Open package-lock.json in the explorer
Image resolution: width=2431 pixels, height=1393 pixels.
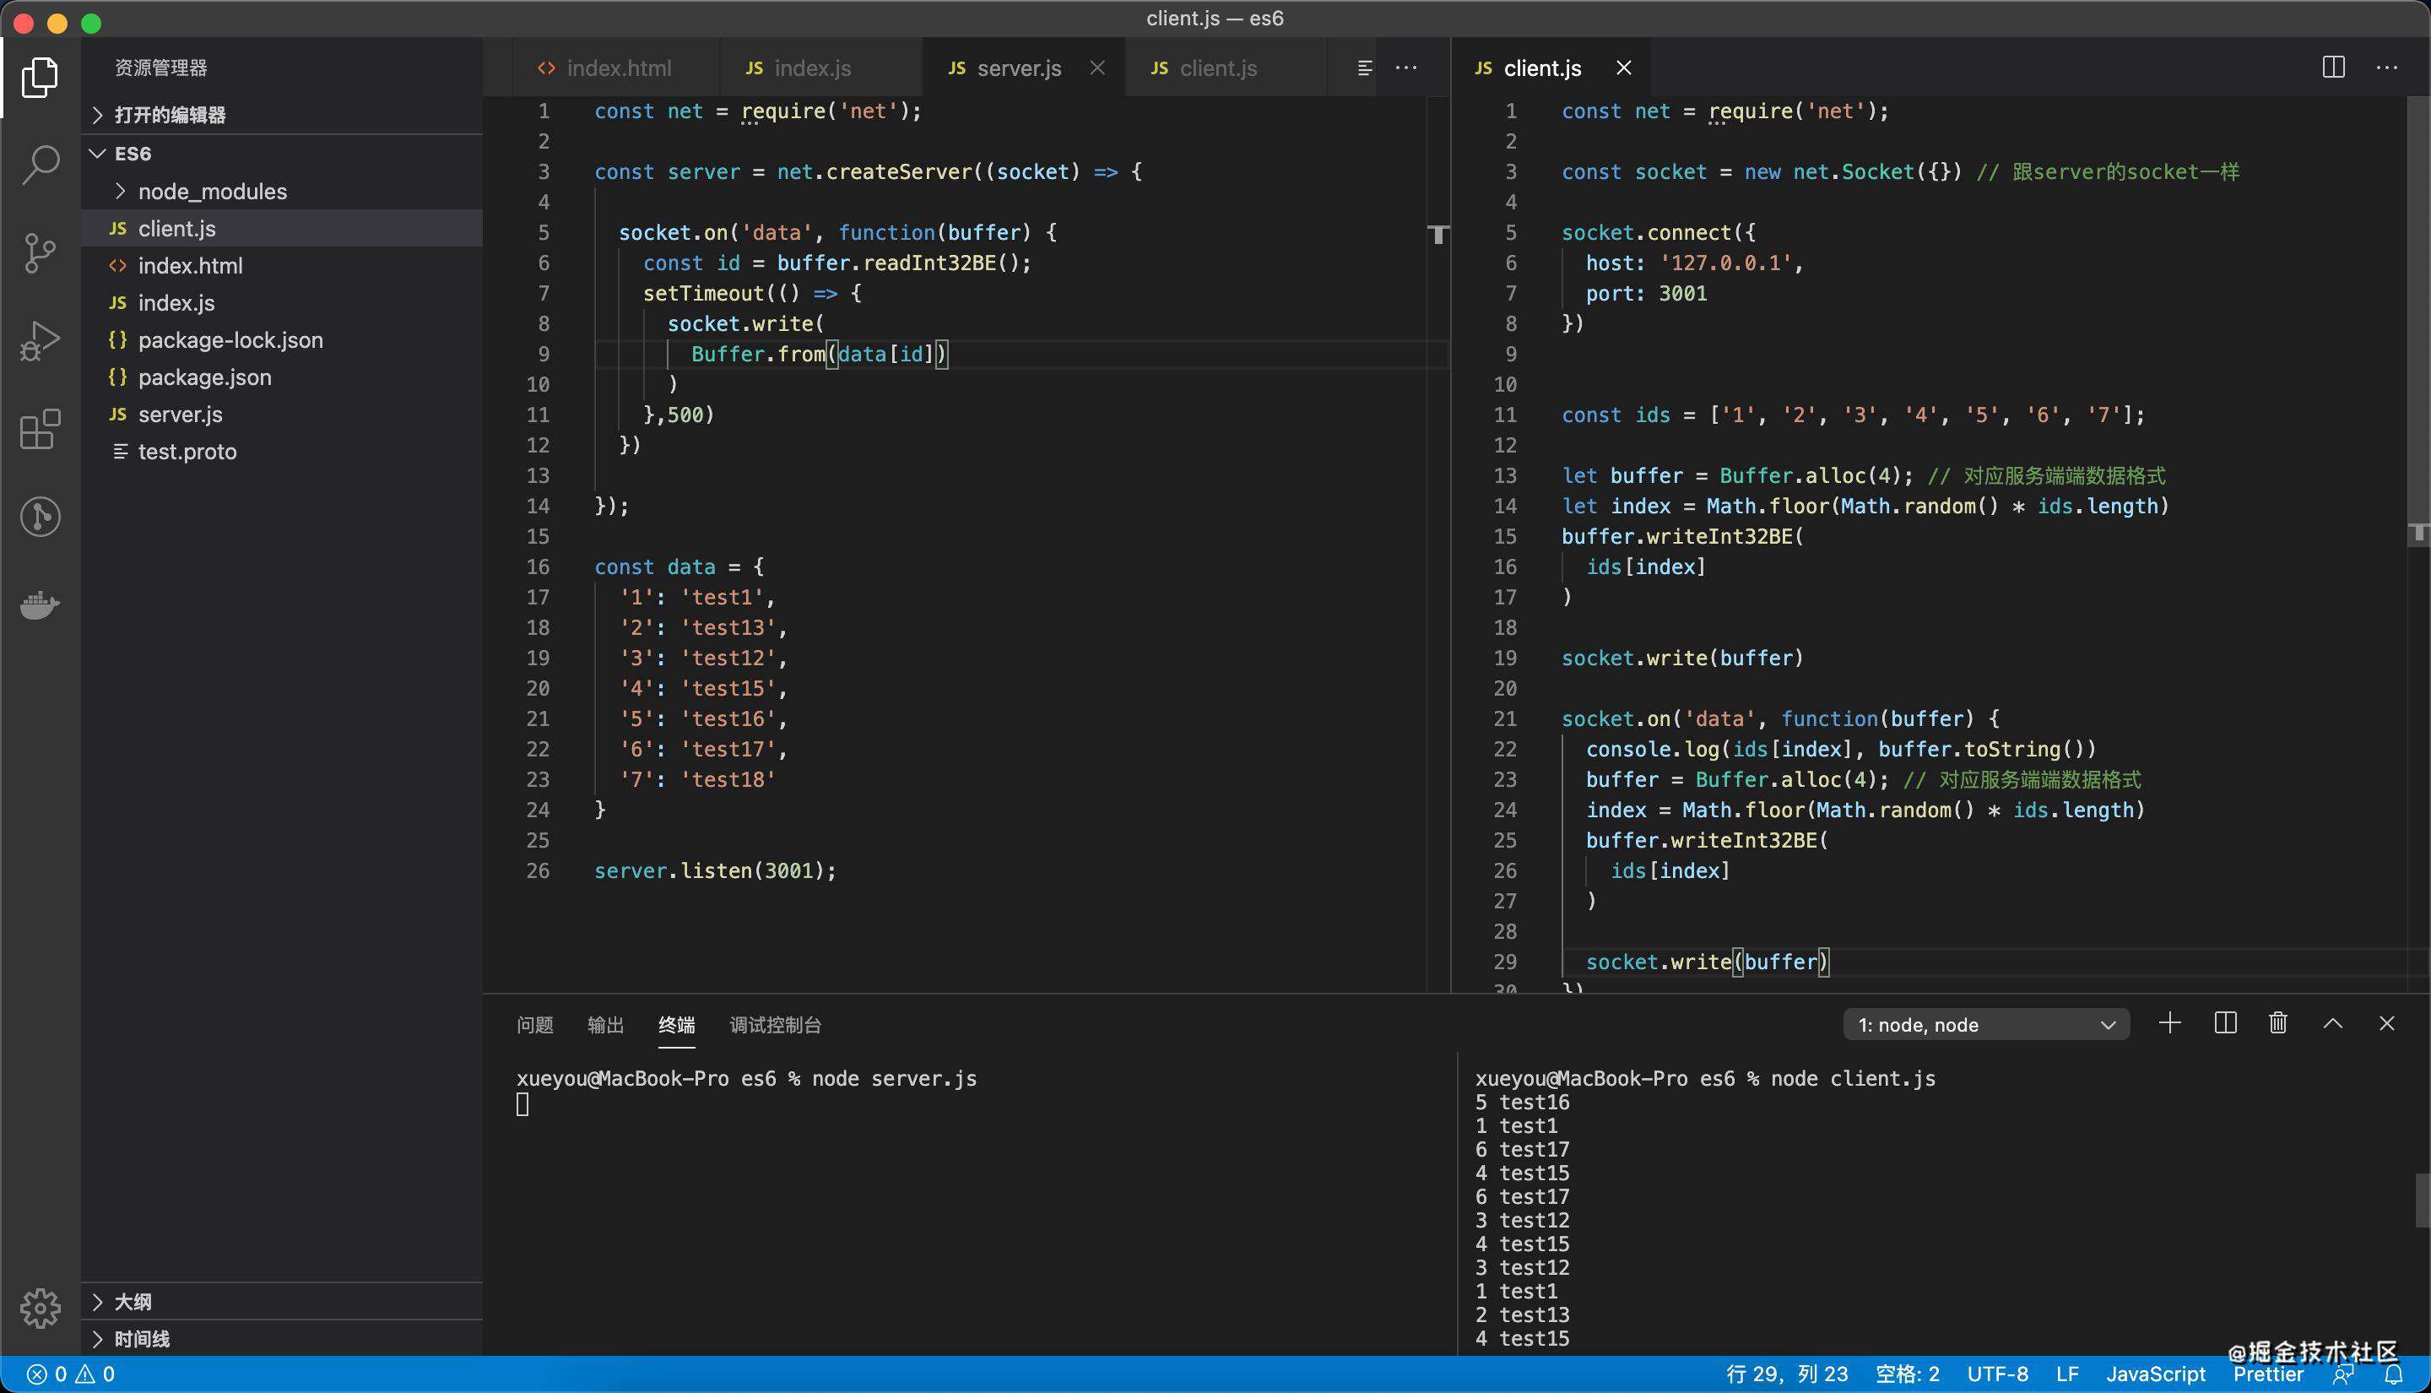282,340
